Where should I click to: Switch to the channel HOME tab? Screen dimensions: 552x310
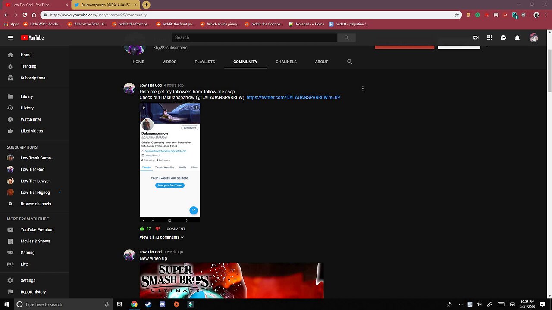coord(138,62)
